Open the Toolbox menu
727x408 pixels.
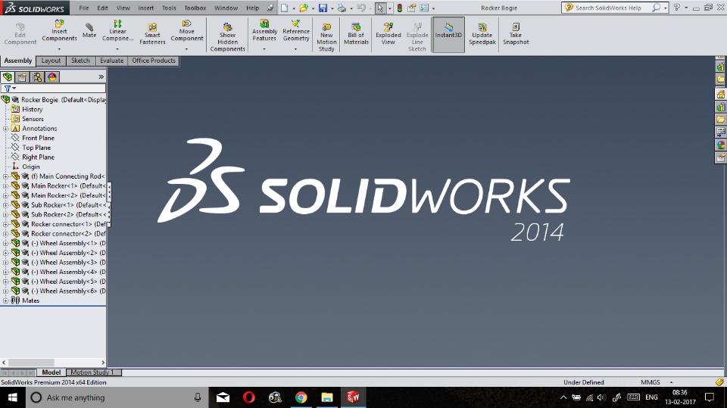[195, 8]
